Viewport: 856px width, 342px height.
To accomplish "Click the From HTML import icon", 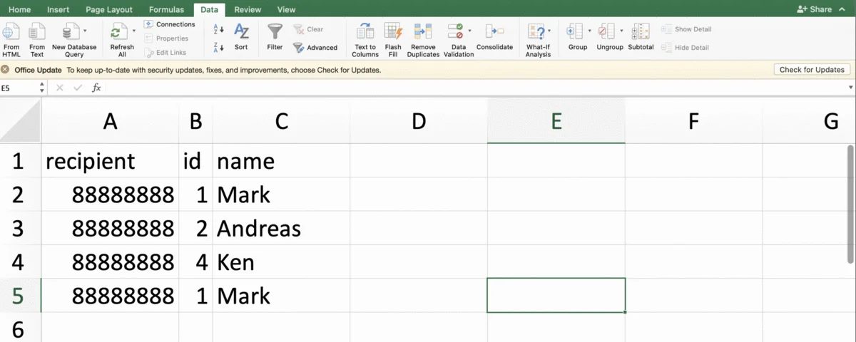I will coord(11,32).
